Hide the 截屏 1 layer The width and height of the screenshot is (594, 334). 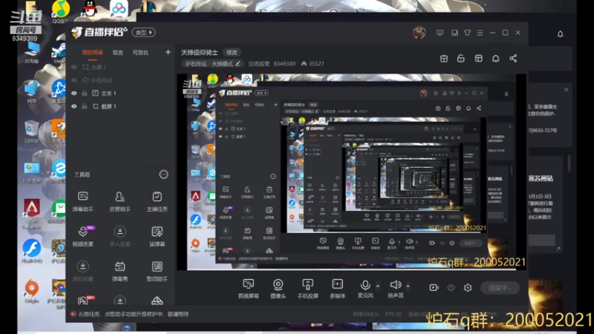(74, 106)
